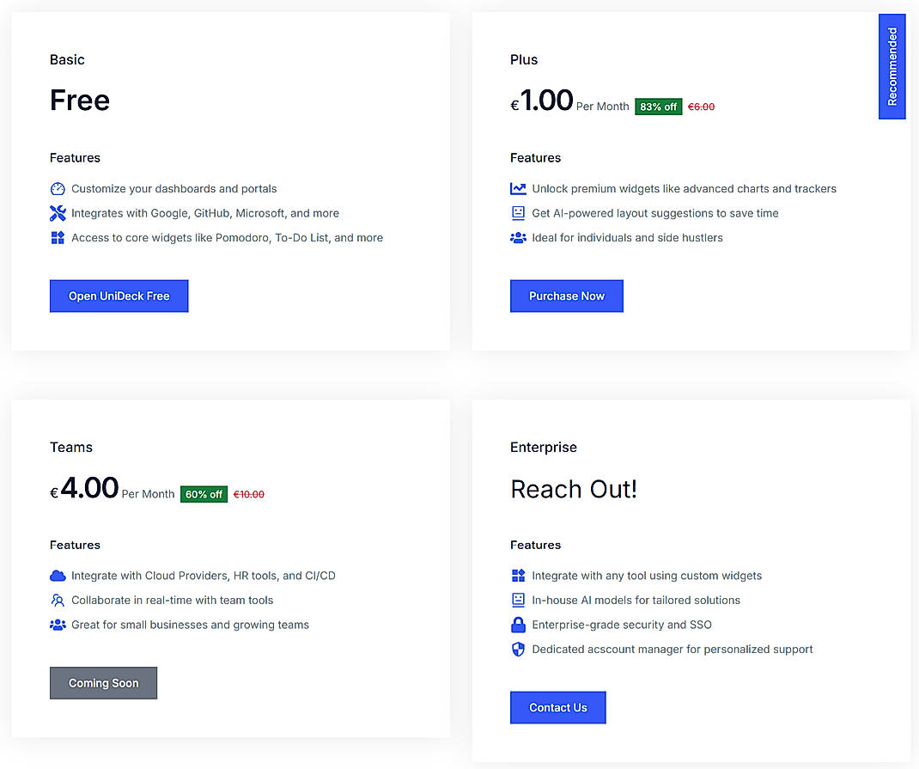Viewport: 919px width, 769px height.
Task: Click the cloud icon next to Cloud Providers feature
Action: (x=58, y=576)
